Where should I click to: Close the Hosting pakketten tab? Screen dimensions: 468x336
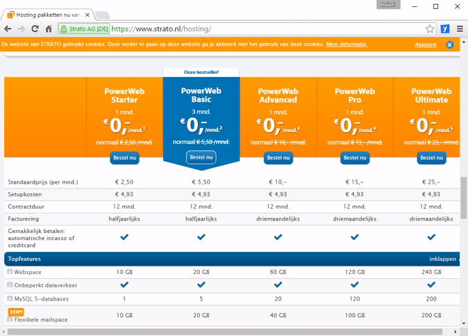(87, 15)
